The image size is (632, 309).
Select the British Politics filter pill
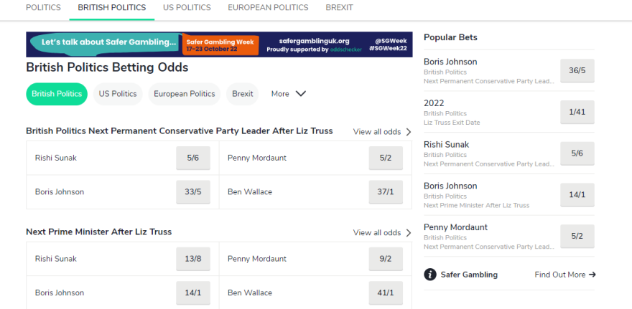pos(57,94)
